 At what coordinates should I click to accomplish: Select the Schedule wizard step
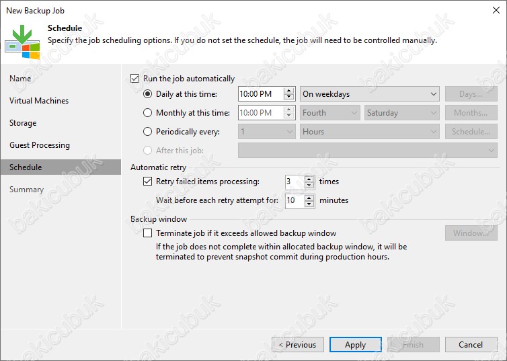[x=61, y=167]
